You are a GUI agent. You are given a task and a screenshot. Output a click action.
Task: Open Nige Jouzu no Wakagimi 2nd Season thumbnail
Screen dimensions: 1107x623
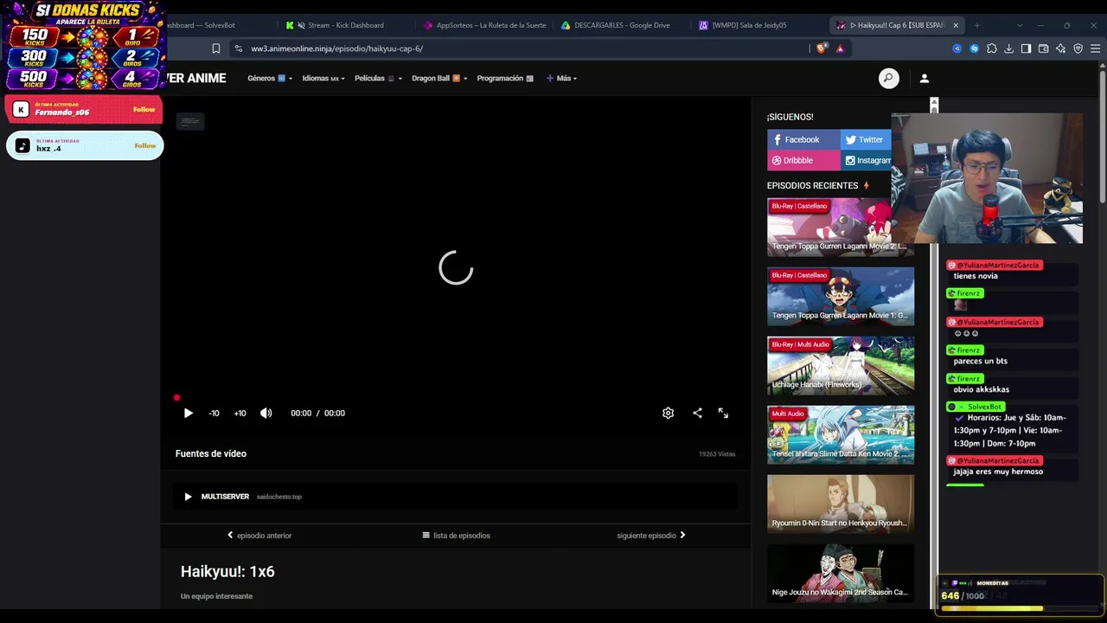coord(841,574)
